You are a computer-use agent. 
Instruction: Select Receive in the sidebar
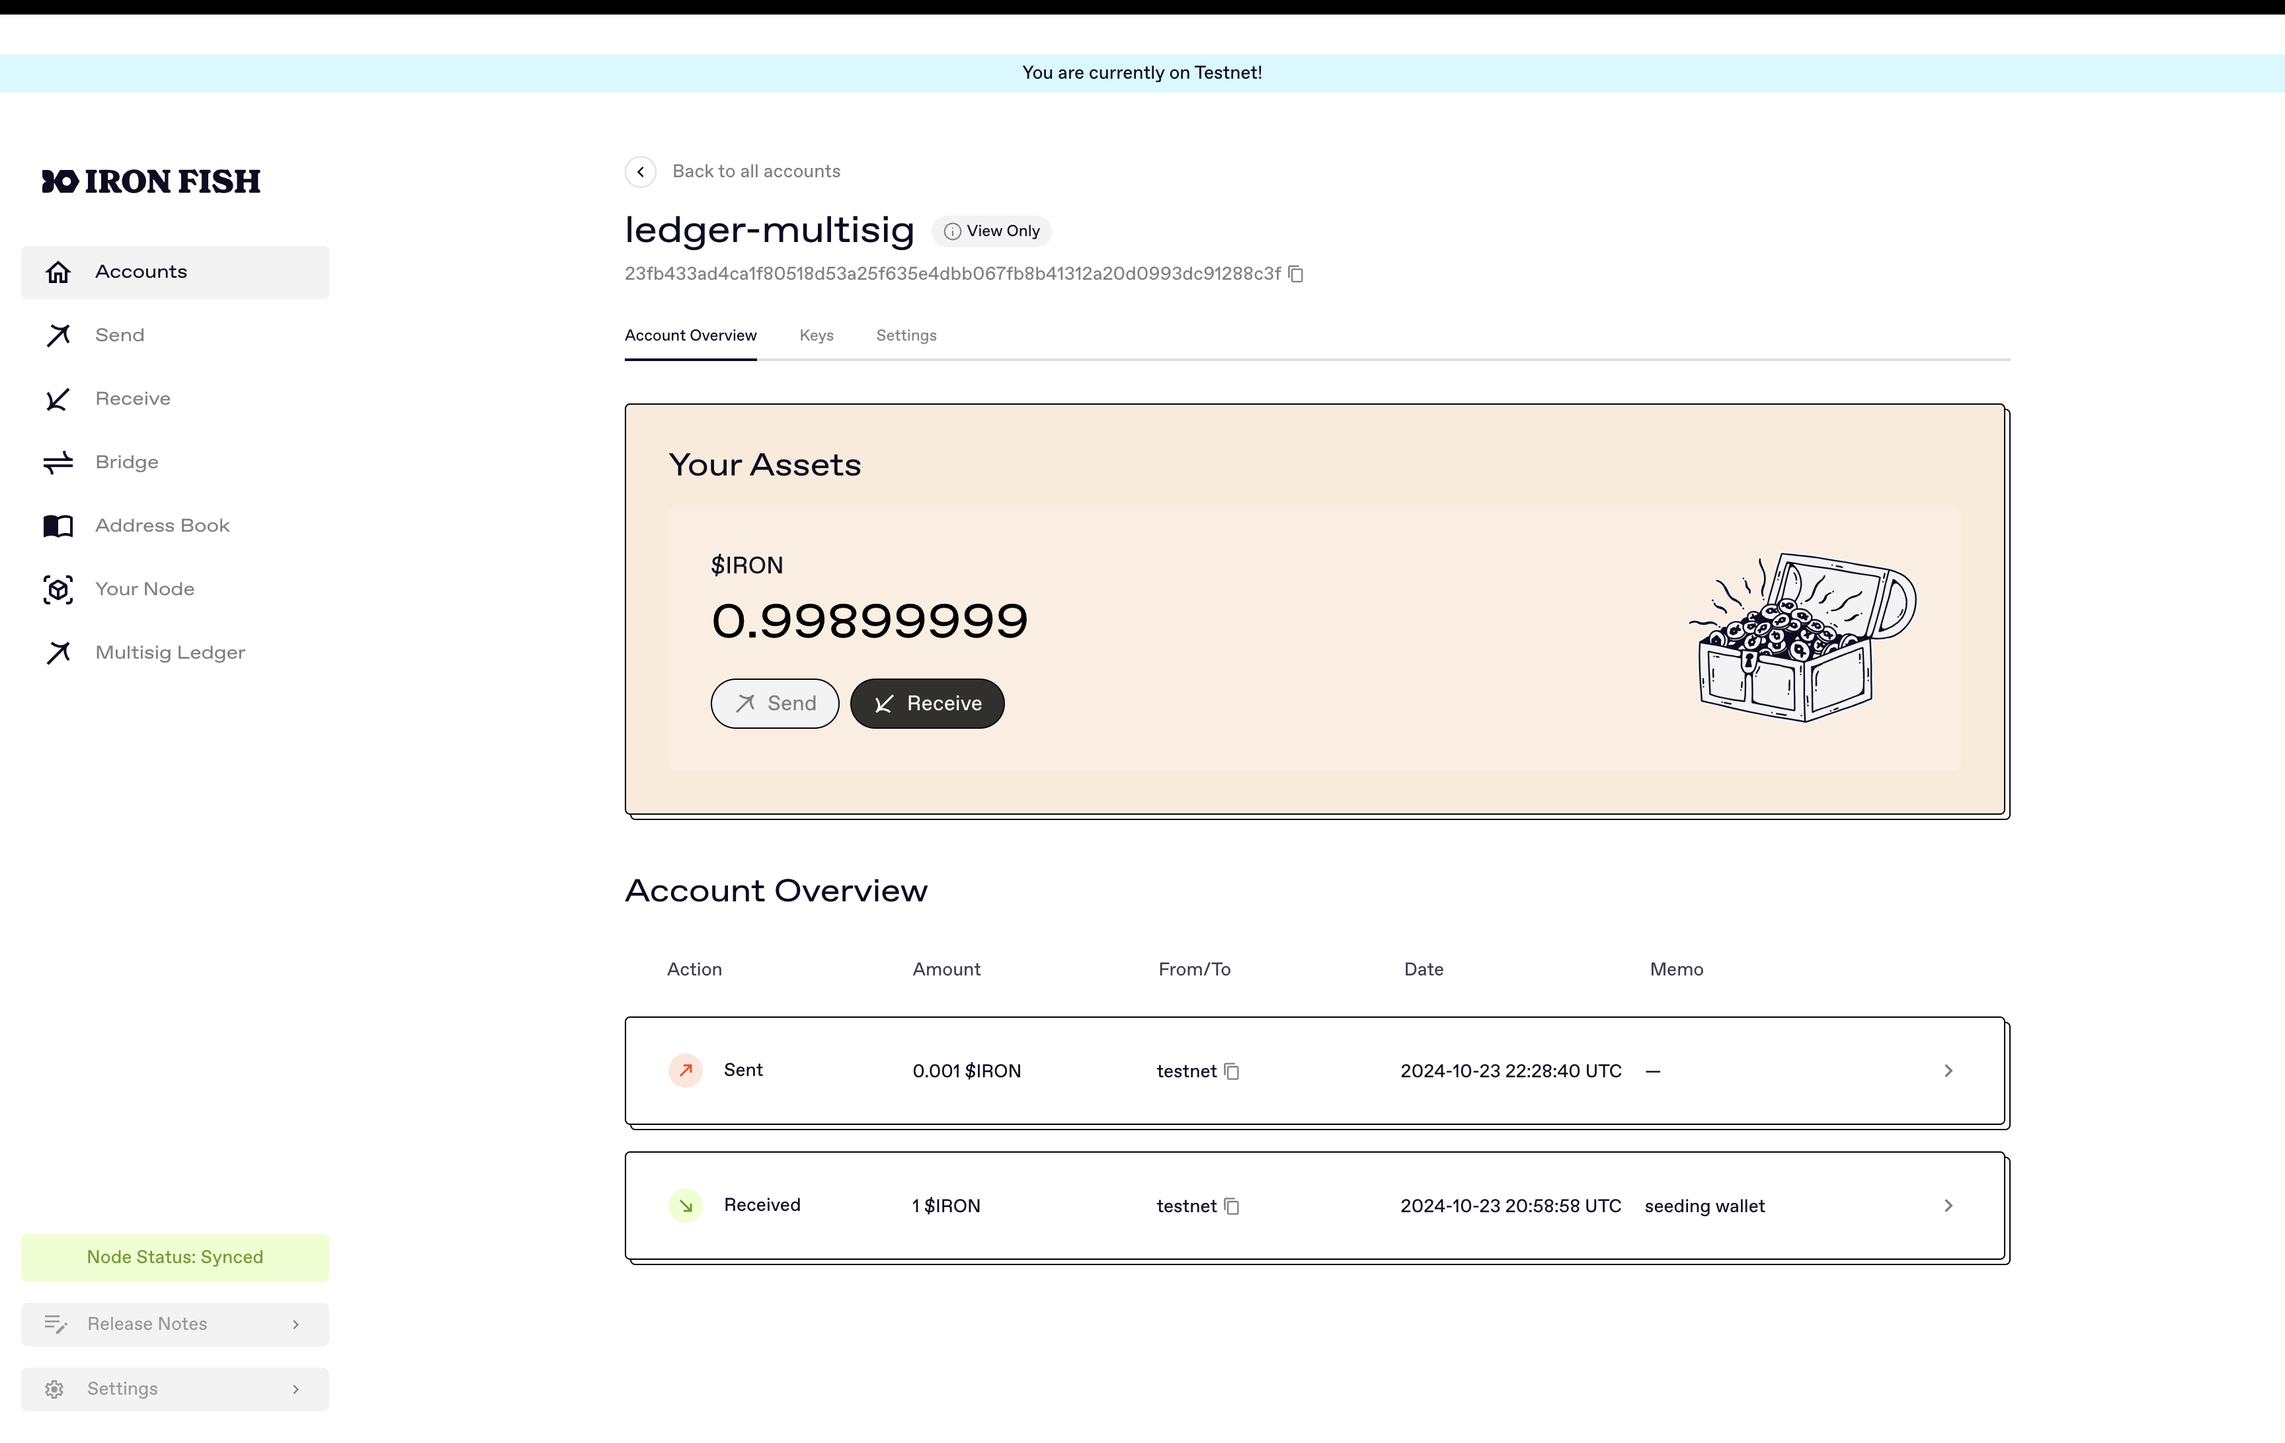(132, 399)
